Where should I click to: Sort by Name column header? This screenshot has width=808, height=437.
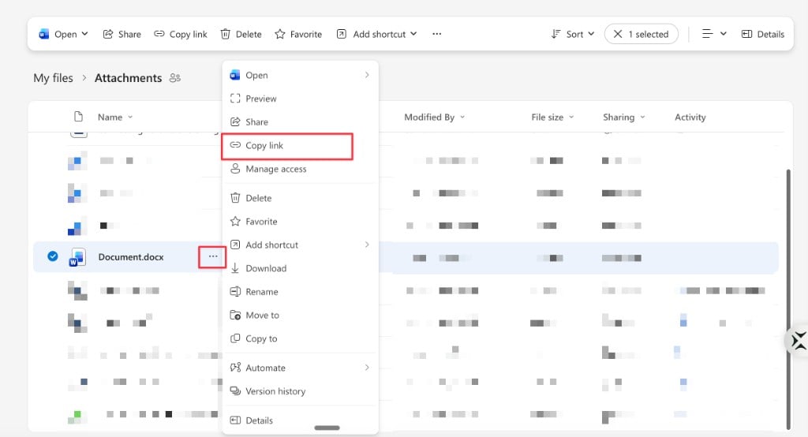coord(115,117)
